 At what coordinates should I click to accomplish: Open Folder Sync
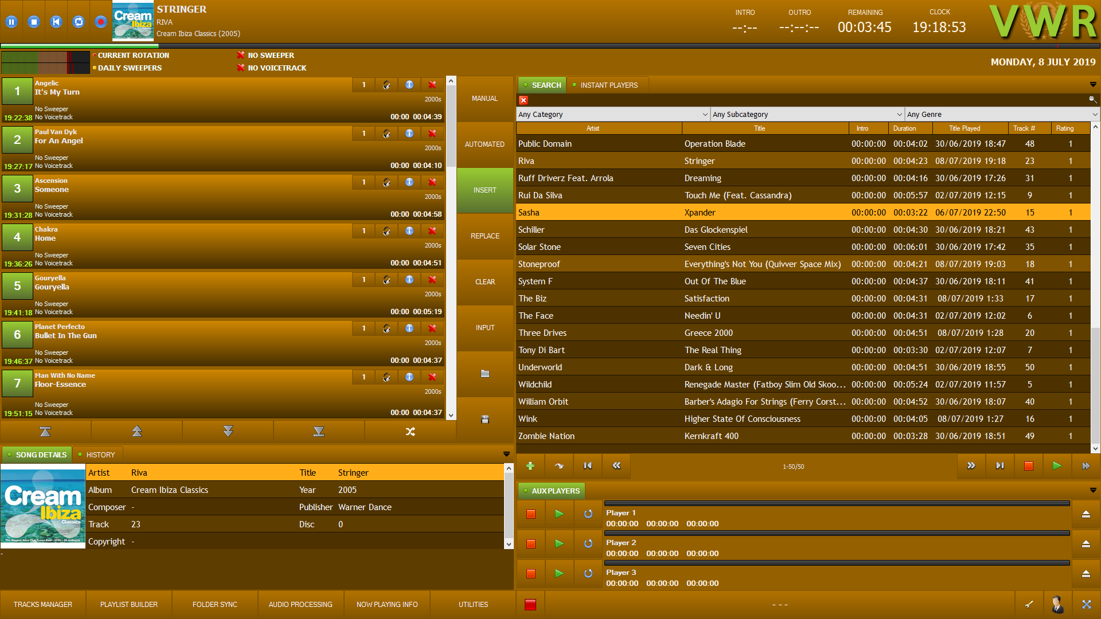pyautogui.click(x=215, y=605)
